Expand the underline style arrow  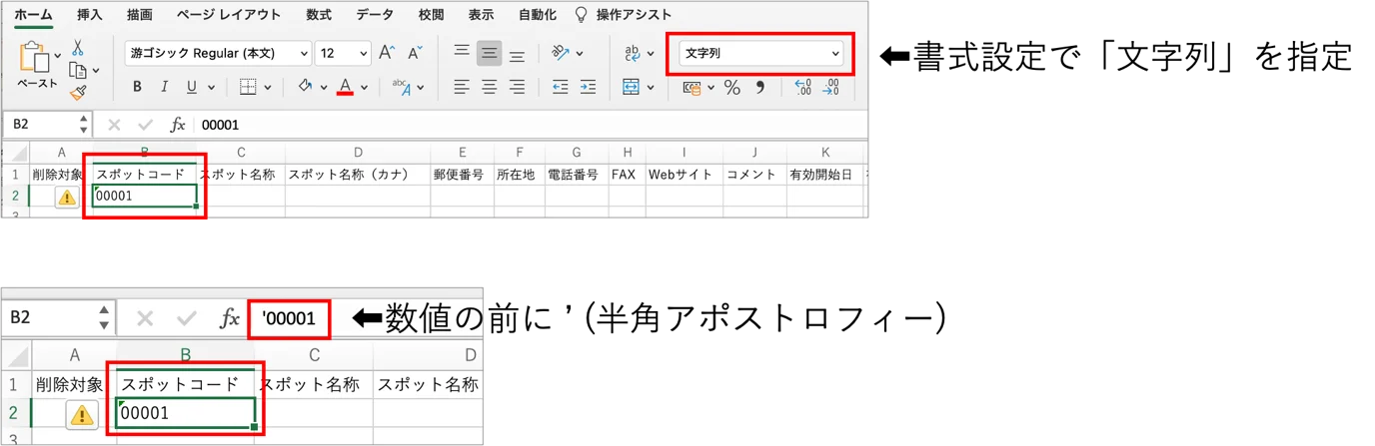[x=209, y=88]
